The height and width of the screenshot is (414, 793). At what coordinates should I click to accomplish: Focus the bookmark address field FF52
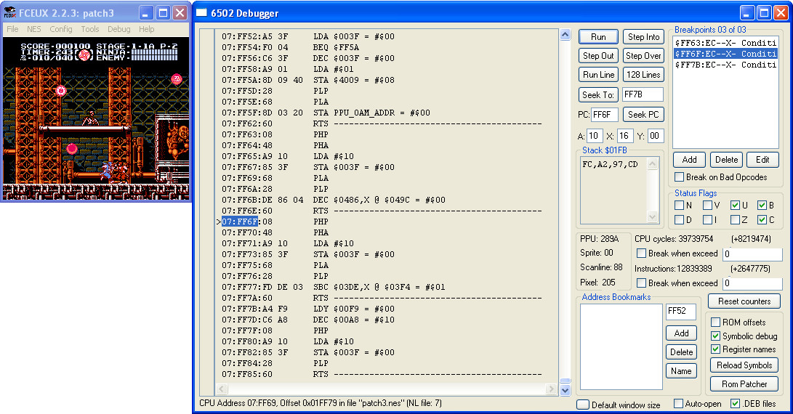pyautogui.click(x=681, y=312)
